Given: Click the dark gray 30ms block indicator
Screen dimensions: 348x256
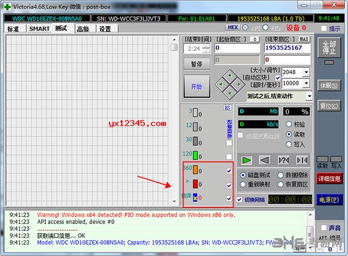Looking at the screenshot, I should click(x=195, y=141).
